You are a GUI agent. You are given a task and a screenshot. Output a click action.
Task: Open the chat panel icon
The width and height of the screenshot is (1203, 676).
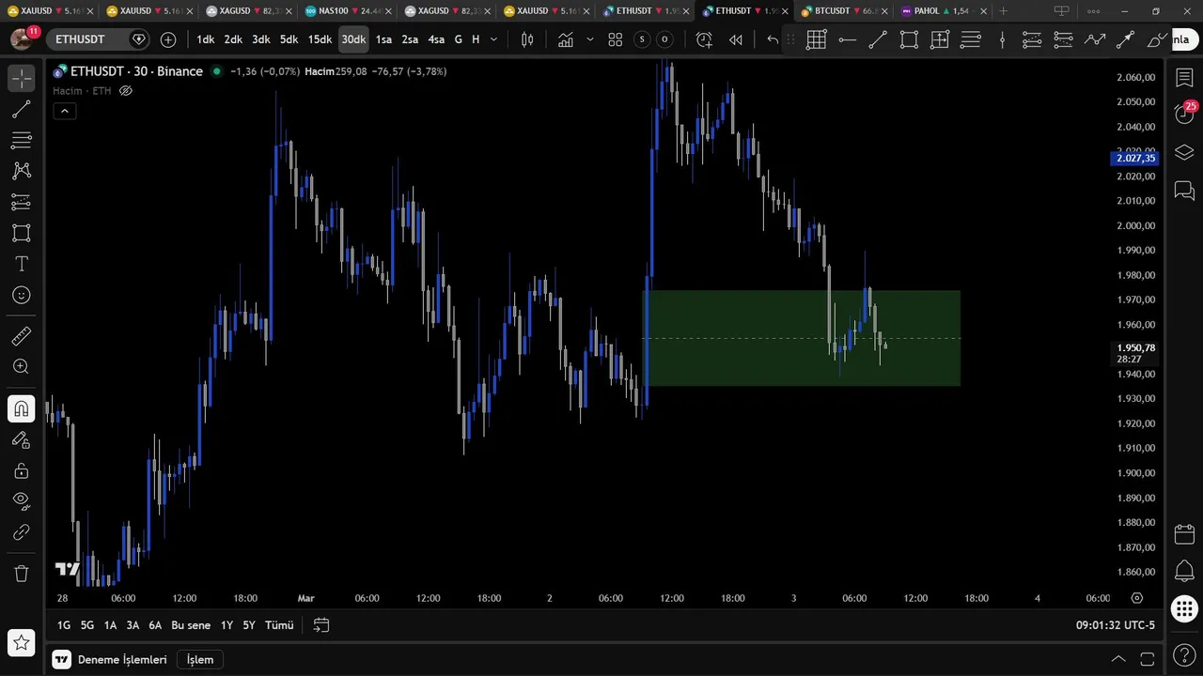(1184, 191)
